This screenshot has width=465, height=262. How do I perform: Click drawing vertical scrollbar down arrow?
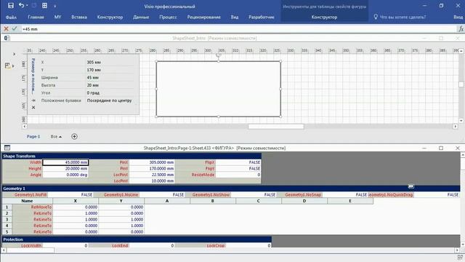coord(461,121)
